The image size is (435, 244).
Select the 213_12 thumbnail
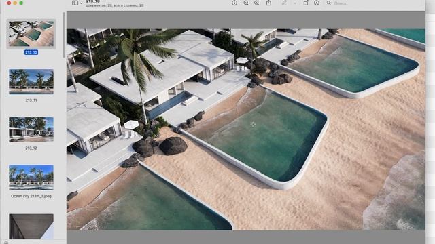31,129
